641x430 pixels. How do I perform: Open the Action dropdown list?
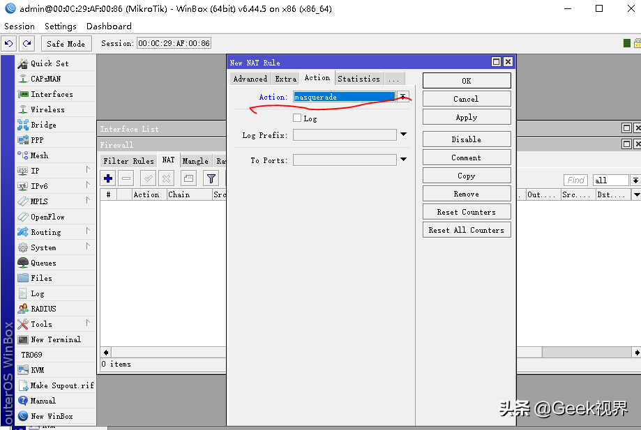[x=402, y=97]
